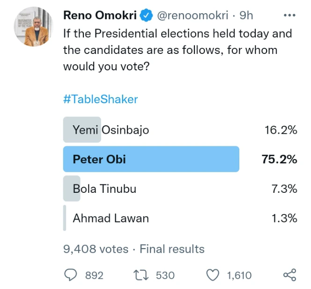Open the #TableShaker hashtag

pyautogui.click(x=101, y=99)
